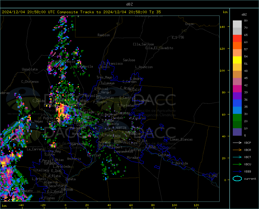Click the 'SanJose' map label

tap(129, 60)
